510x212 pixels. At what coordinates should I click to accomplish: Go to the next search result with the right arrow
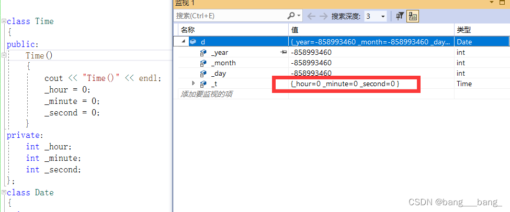[x=323, y=16]
